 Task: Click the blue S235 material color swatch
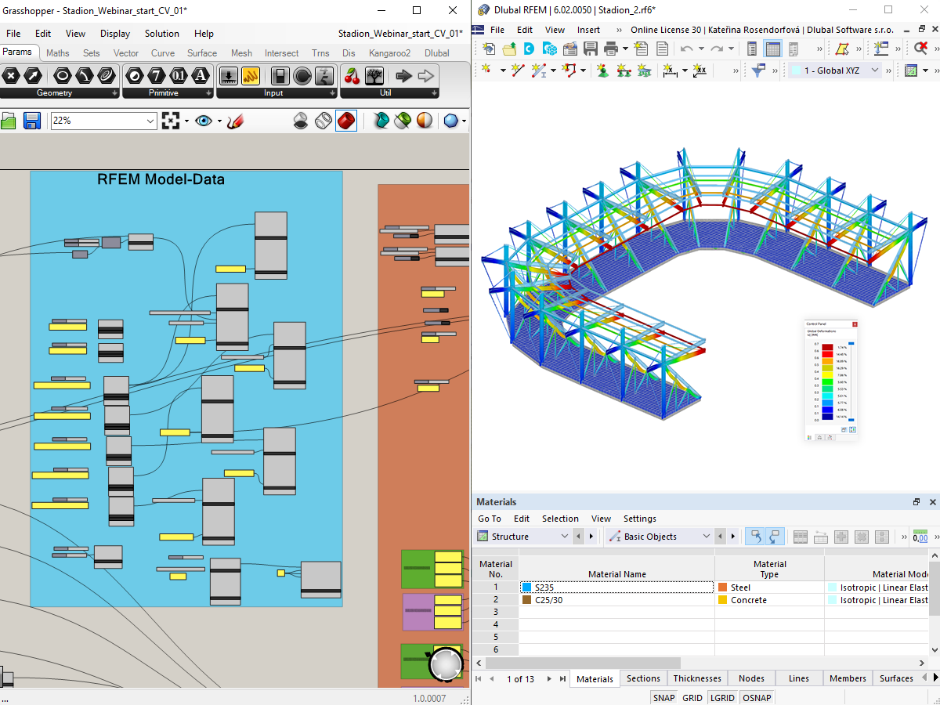pos(526,587)
